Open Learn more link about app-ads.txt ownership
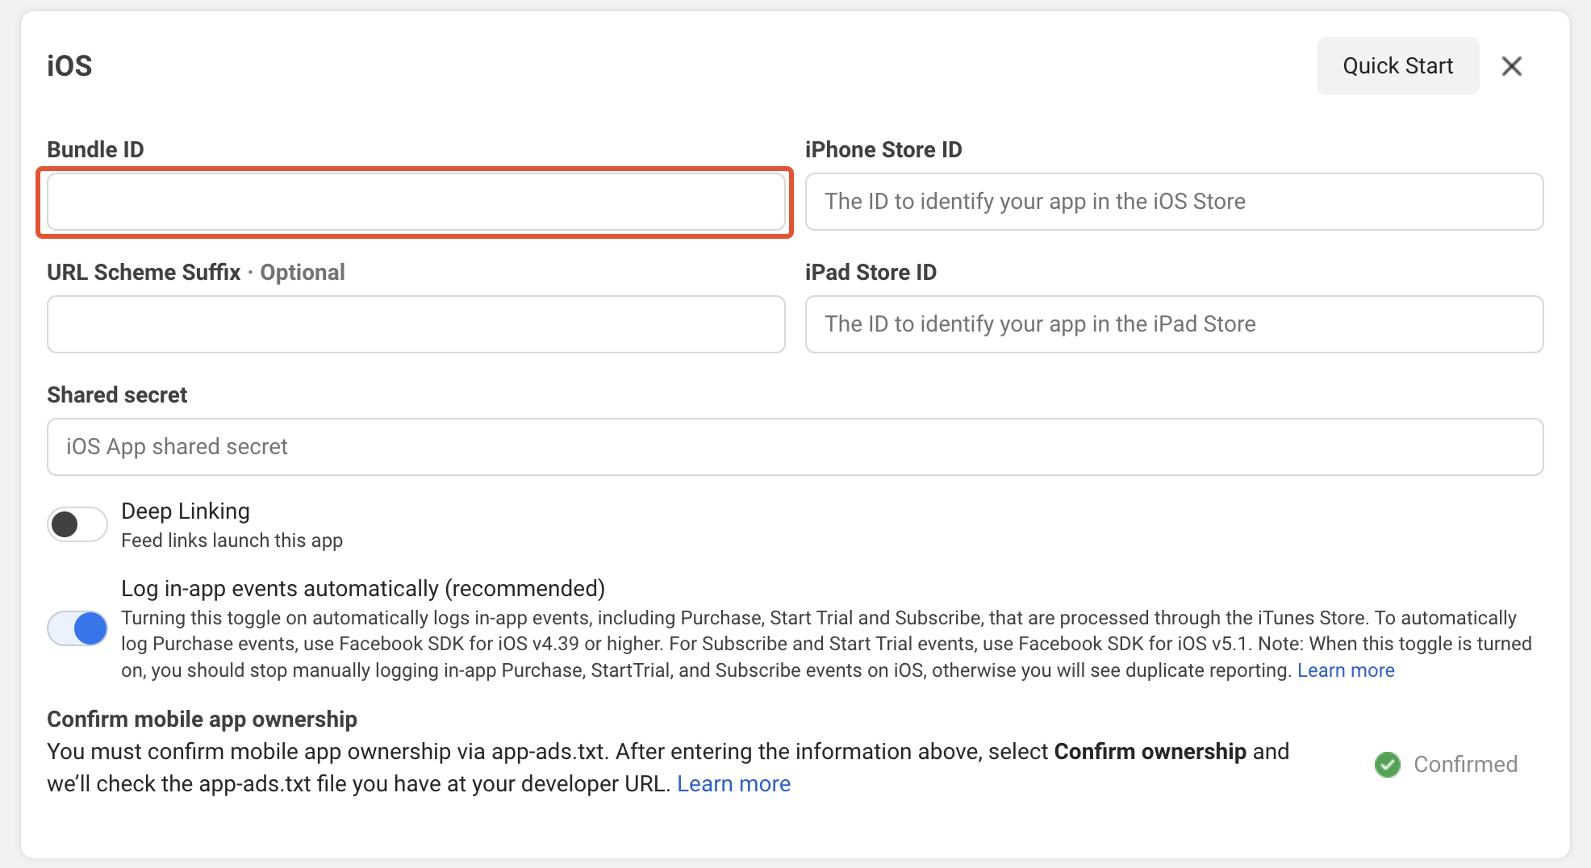The height and width of the screenshot is (868, 1591). (733, 784)
